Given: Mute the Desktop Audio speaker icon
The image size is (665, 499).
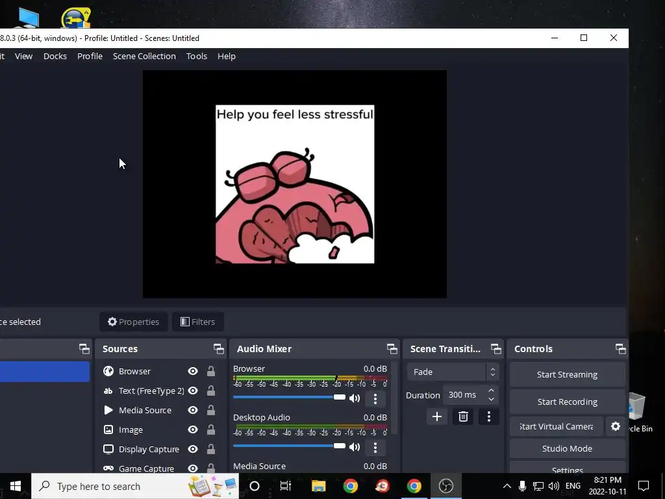Looking at the screenshot, I should pyautogui.click(x=355, y=447).
